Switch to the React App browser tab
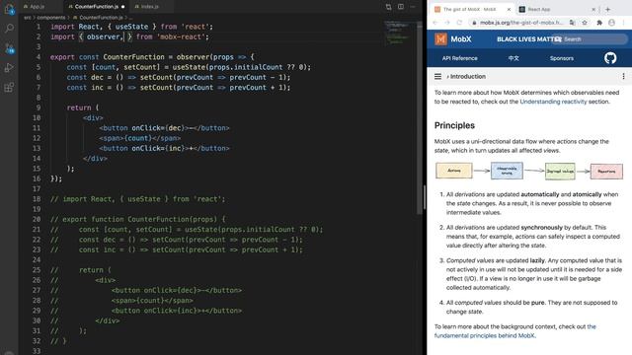632x355 pixels. [x=539, y=9]
